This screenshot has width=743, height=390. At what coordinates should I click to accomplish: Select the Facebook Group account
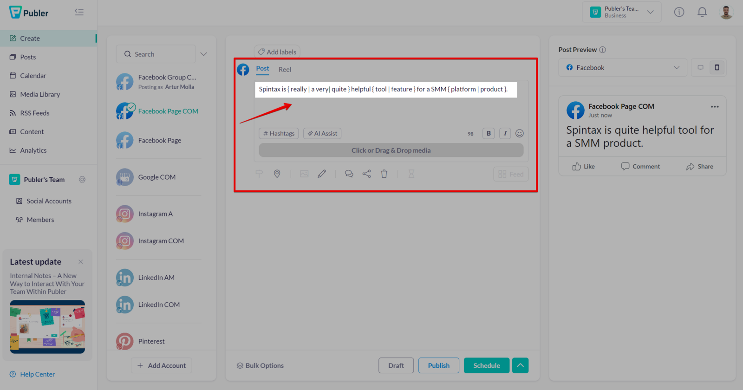click(x=158, y=82)
